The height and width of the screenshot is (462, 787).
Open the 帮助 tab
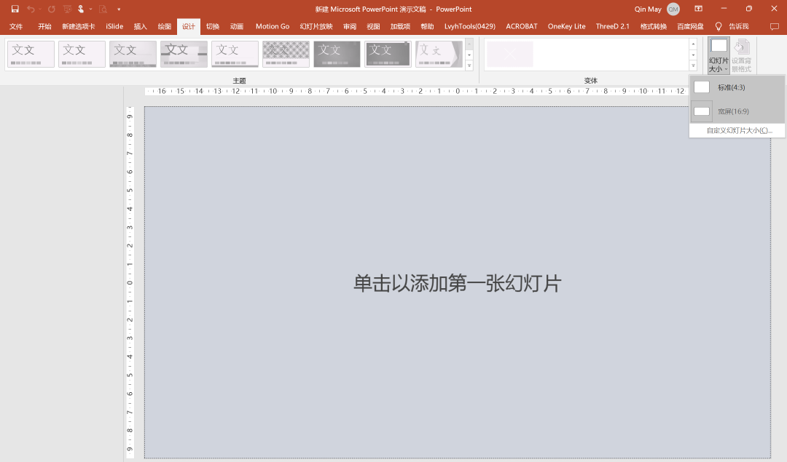(x=427, y=27)
